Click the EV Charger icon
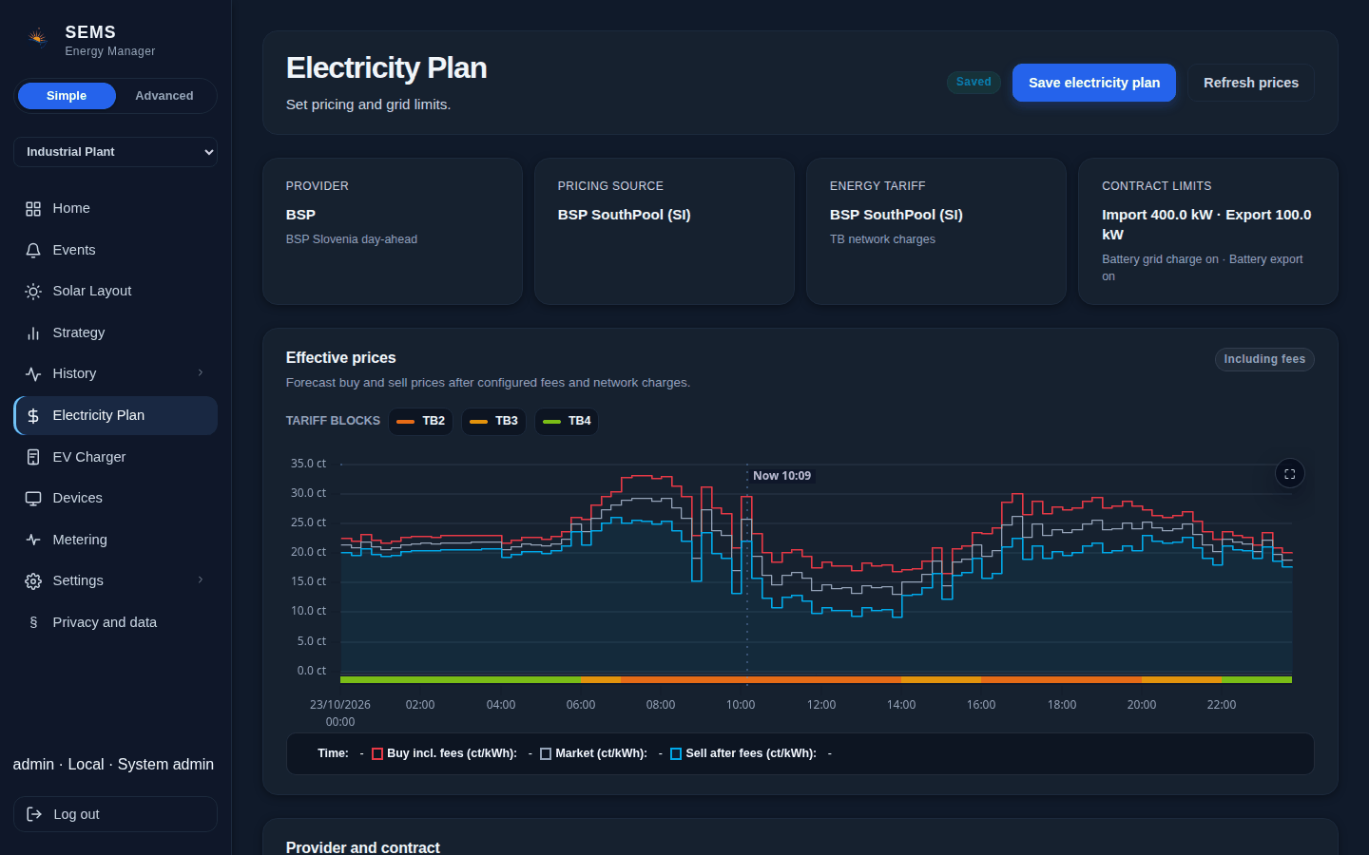 tap(33, 457)
